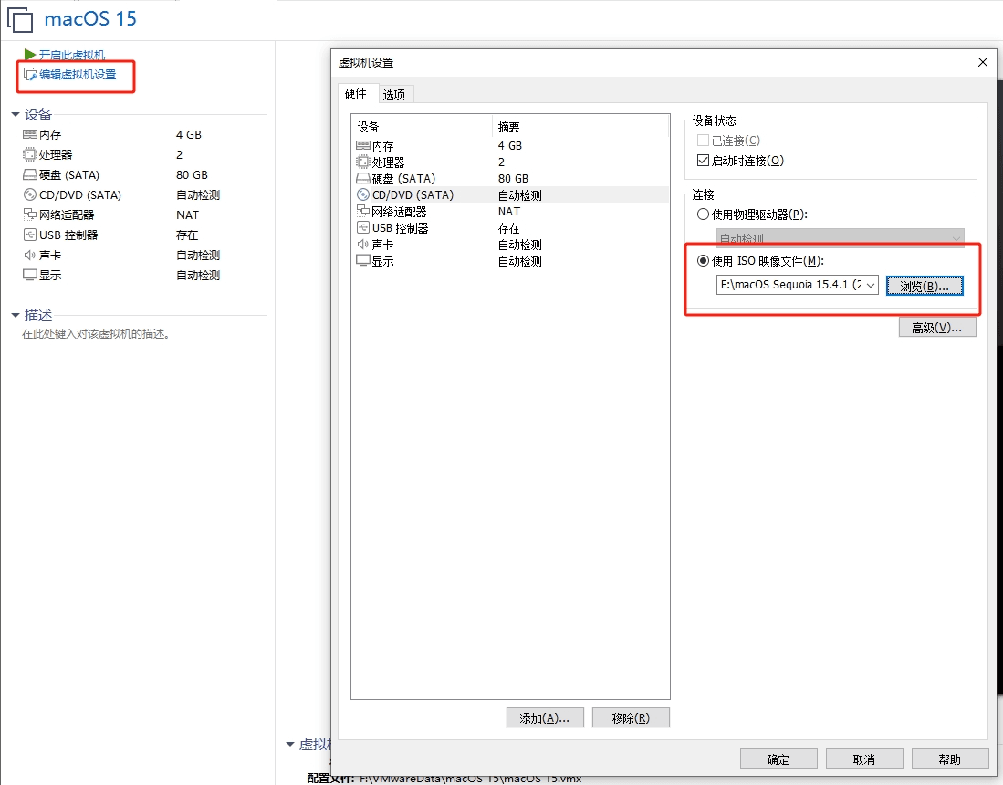Screen dimensions: 1003x785
Task: Select the 显示 row label in settings list
Action: 383,261
